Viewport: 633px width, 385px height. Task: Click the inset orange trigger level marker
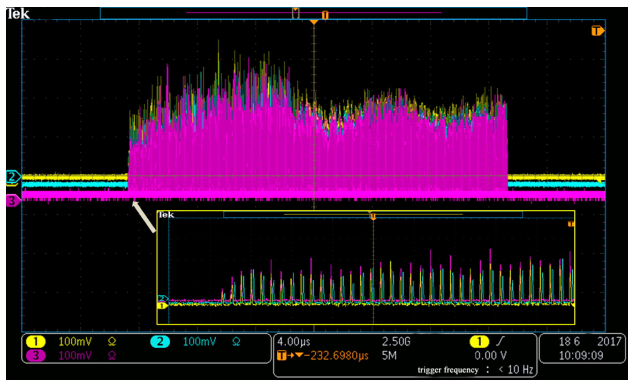[571, 224]
